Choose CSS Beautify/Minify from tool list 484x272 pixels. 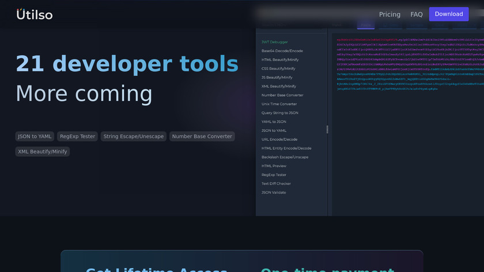[279, 69]
